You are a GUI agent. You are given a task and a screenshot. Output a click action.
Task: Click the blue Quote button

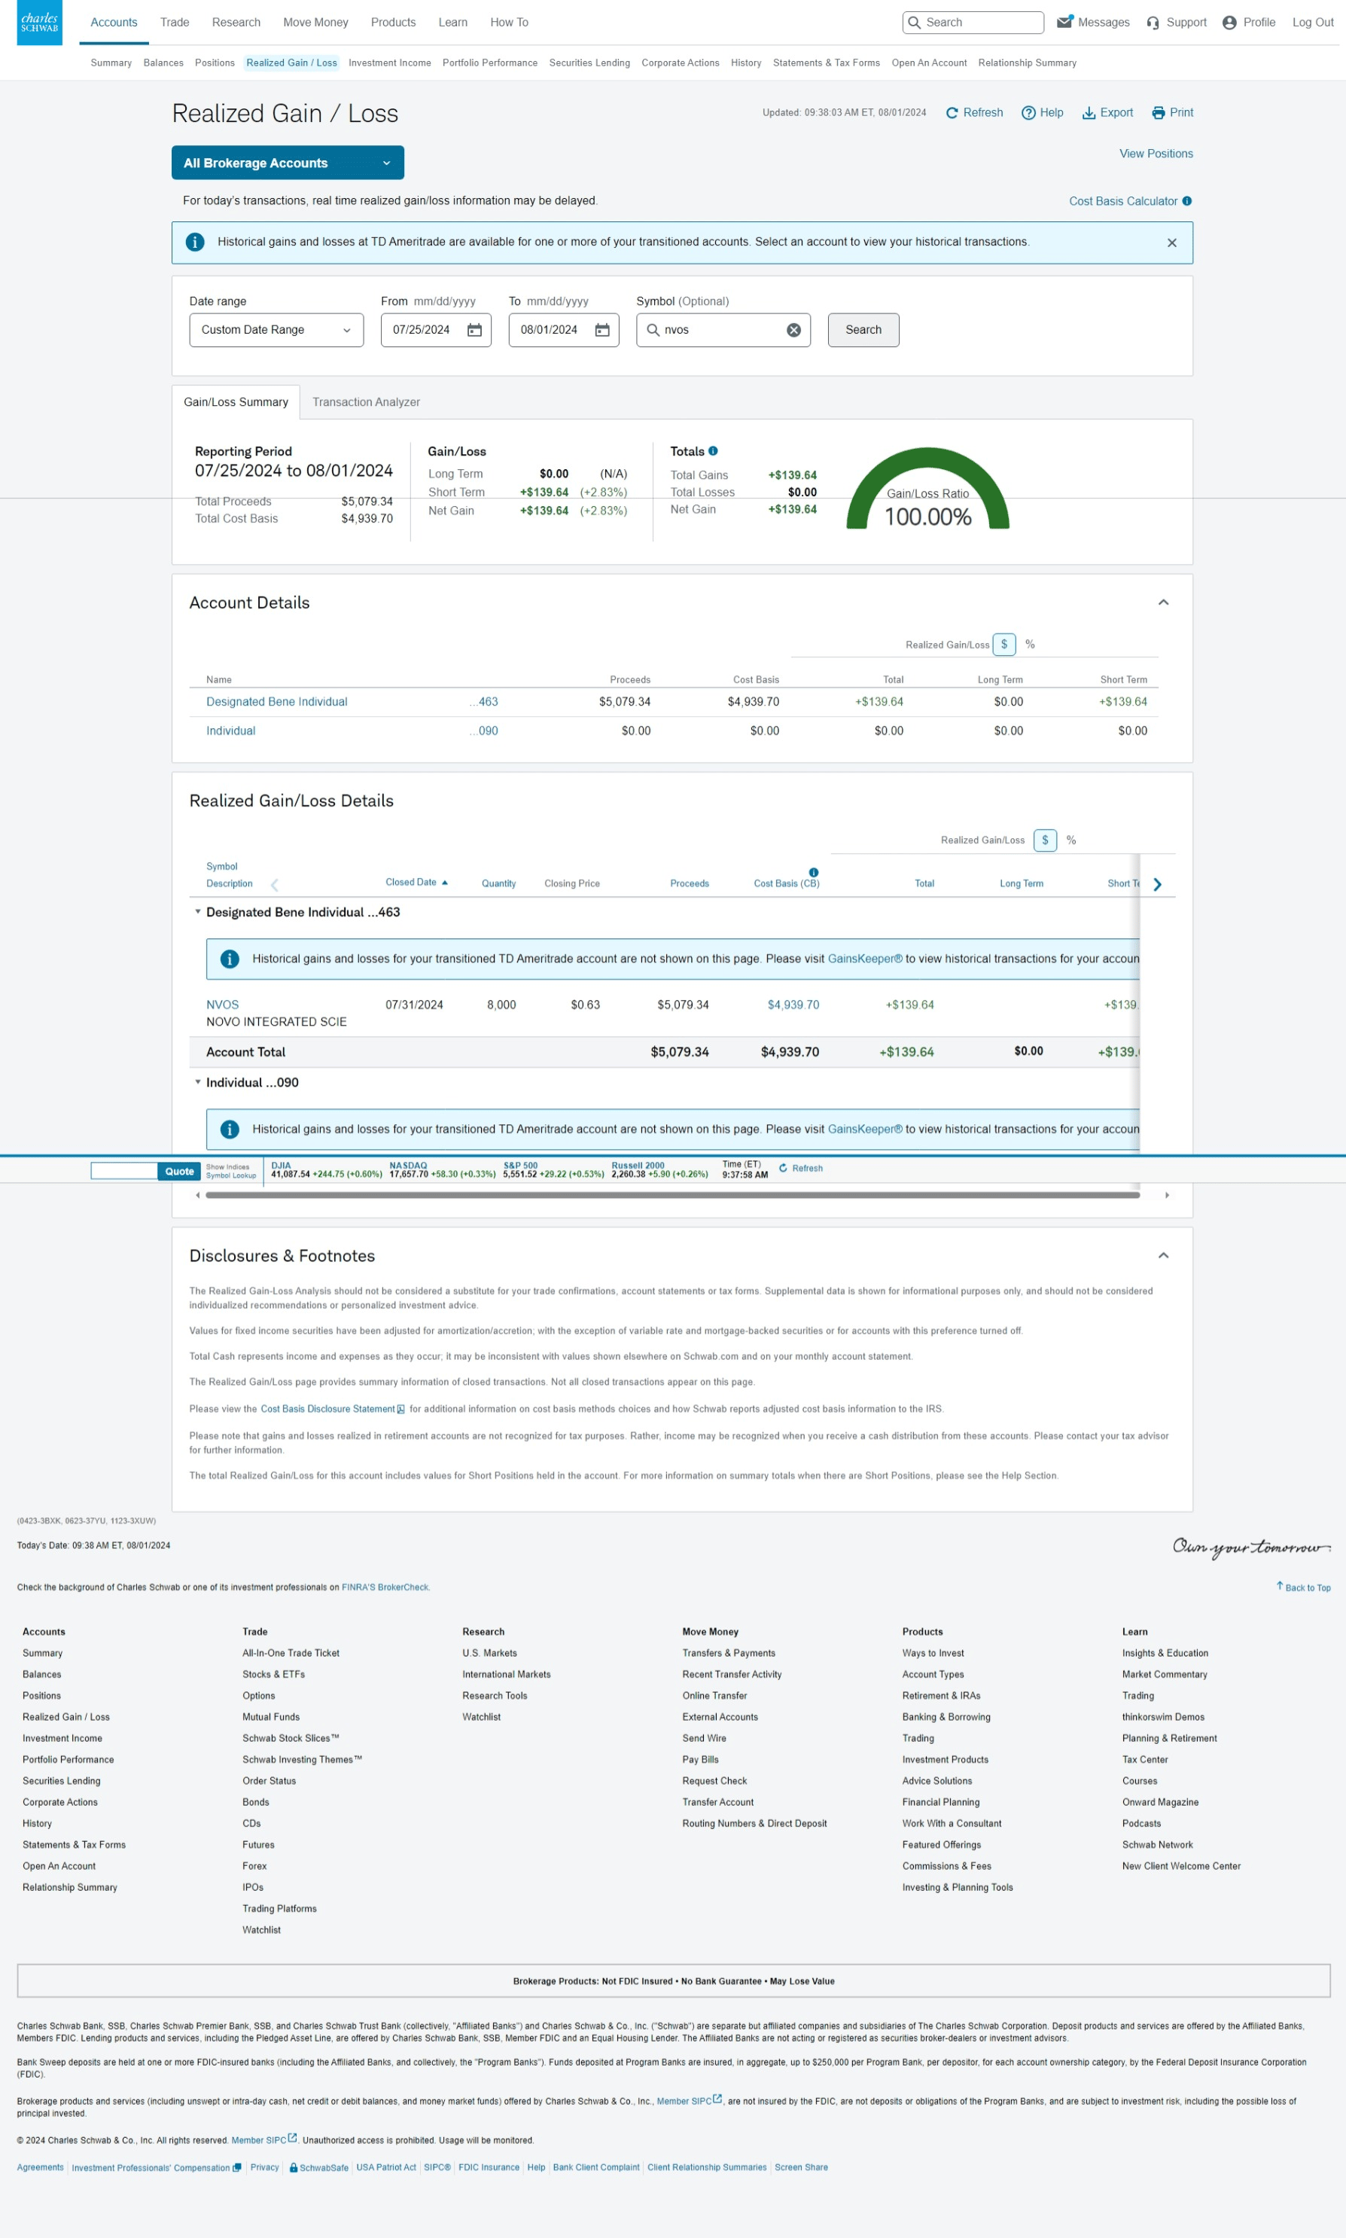180,1172
